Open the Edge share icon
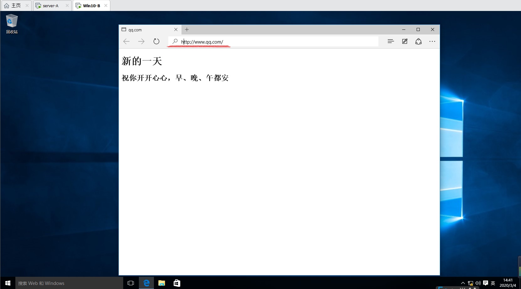Image resolution: width=521 pixels, height=289 pixels. click(418, 41)
